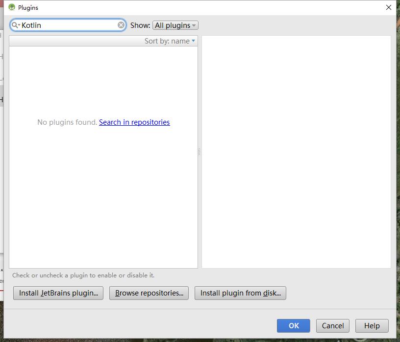This screenshot has width=400, height=342.
Task: Click Install JetBrains plugin button
Action: click(58, 293)
